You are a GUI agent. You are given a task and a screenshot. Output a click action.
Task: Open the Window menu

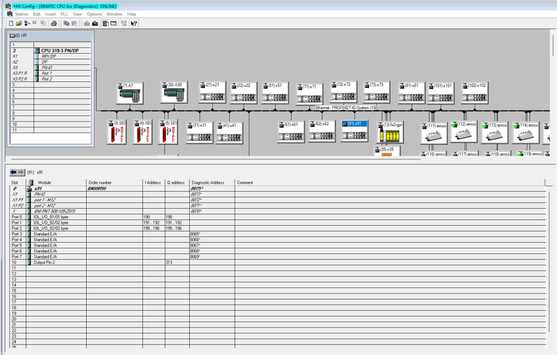pos(114,14)
